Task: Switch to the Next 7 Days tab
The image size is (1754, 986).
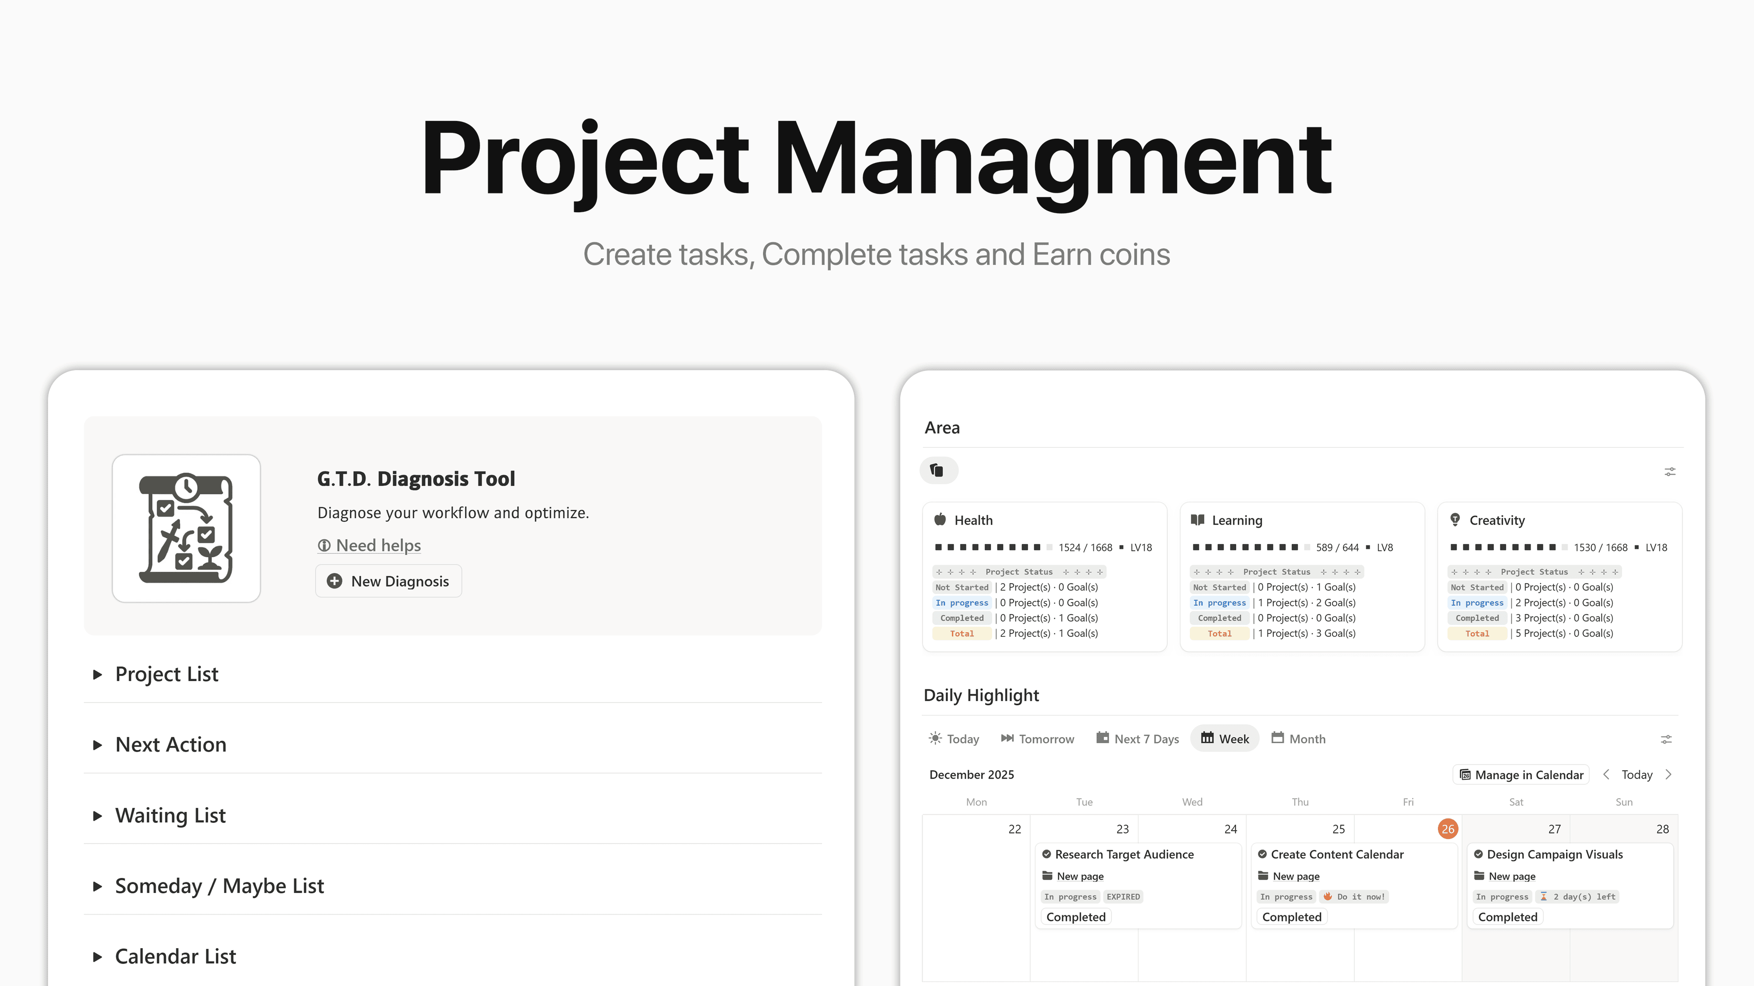Action: coord(1138,739)
